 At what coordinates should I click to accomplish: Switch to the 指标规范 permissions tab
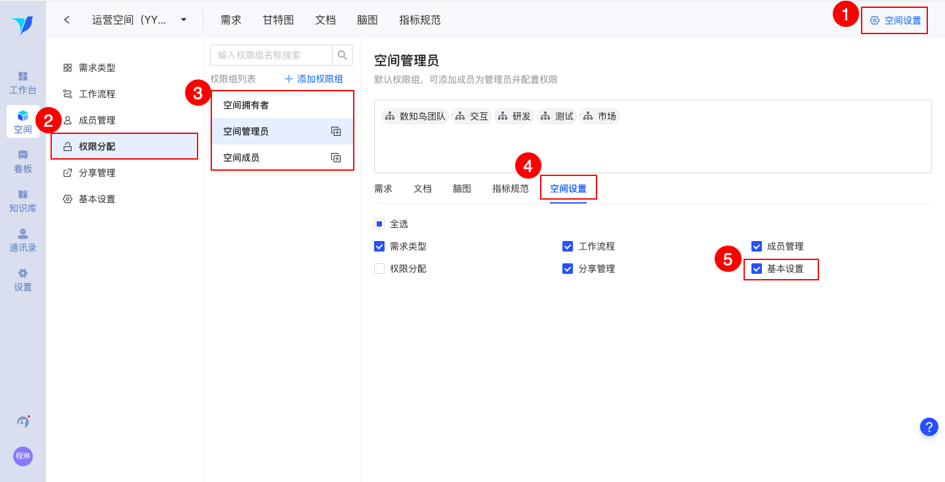(511, 188)
